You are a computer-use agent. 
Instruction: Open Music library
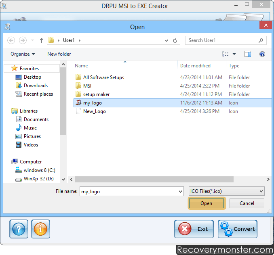tap(30, 128)
